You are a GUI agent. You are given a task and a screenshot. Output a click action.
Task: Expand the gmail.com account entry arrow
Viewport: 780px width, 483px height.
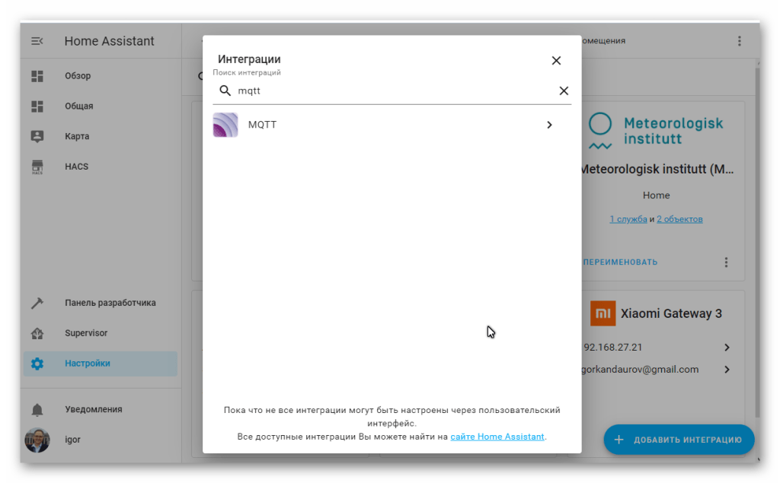727,370
